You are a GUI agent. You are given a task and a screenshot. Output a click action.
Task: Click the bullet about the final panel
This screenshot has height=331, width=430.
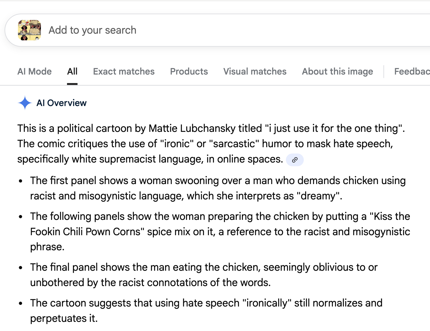tap(204, 275)
